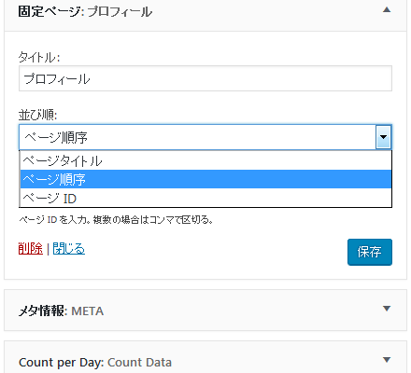Open the メタ情報 widget title bar
The image size is (411, 373).
pyautogui.click(x=205, y=310)
